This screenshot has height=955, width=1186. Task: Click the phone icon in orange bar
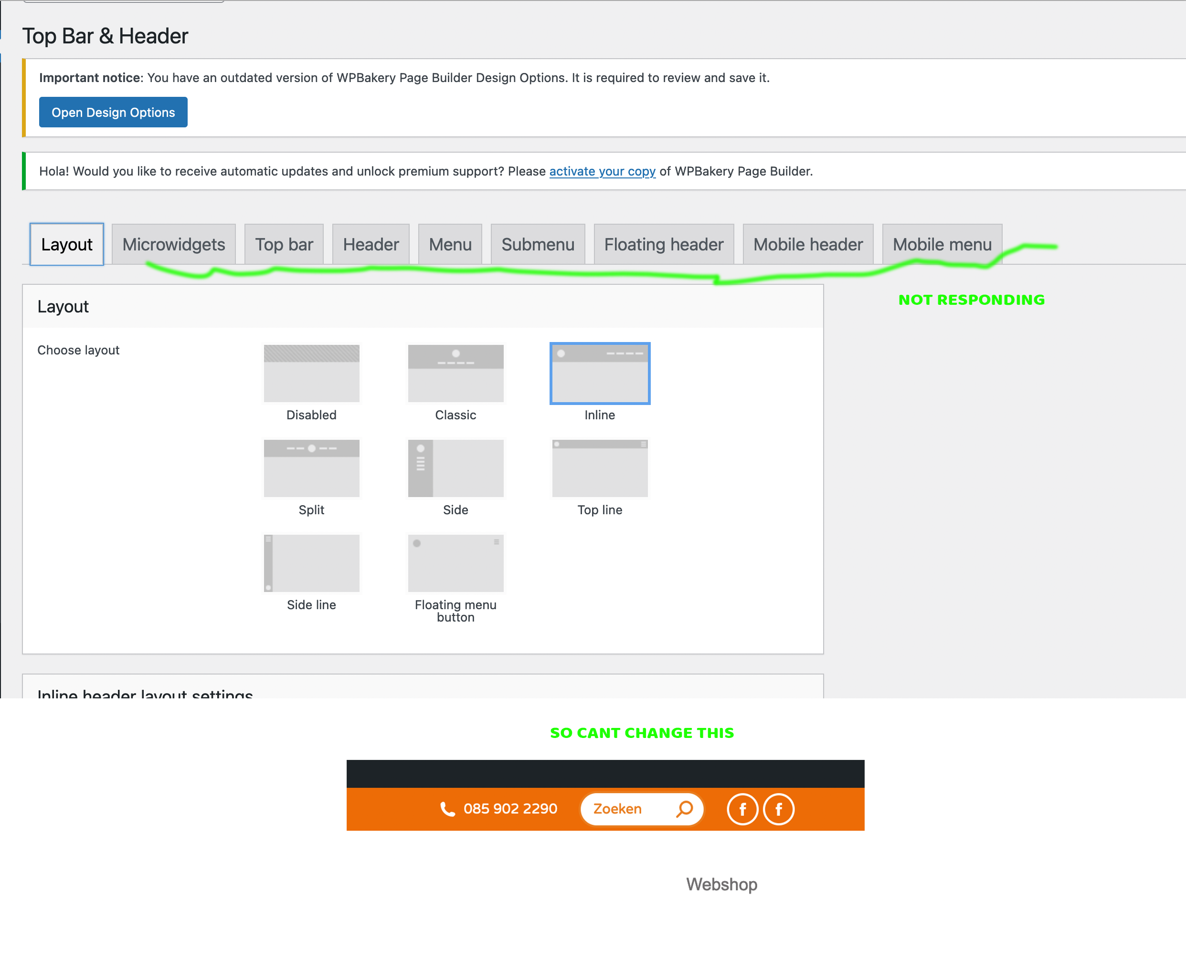pos(448,809)
